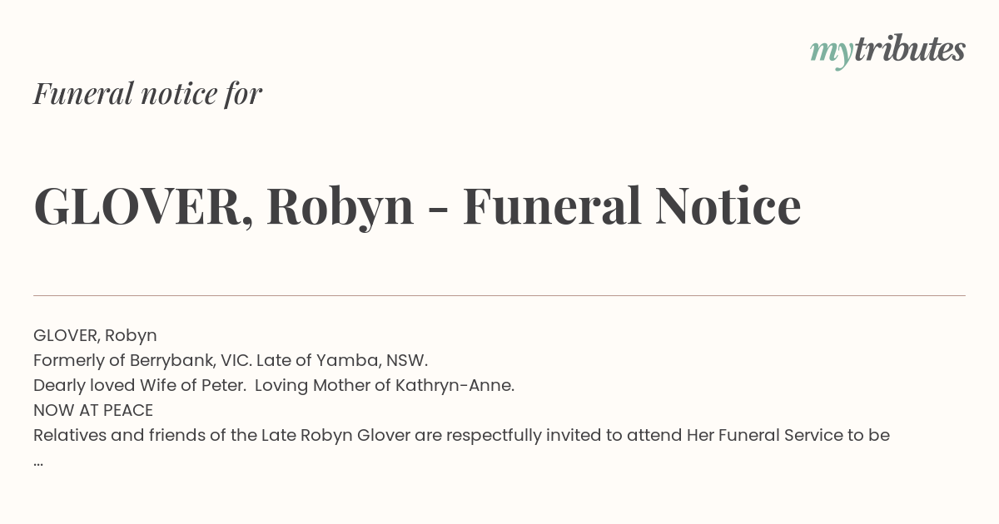Viewport: 999px width, 524px height.
Task: Click the word 'Funeral' in the italic heading
Action: 83,93
